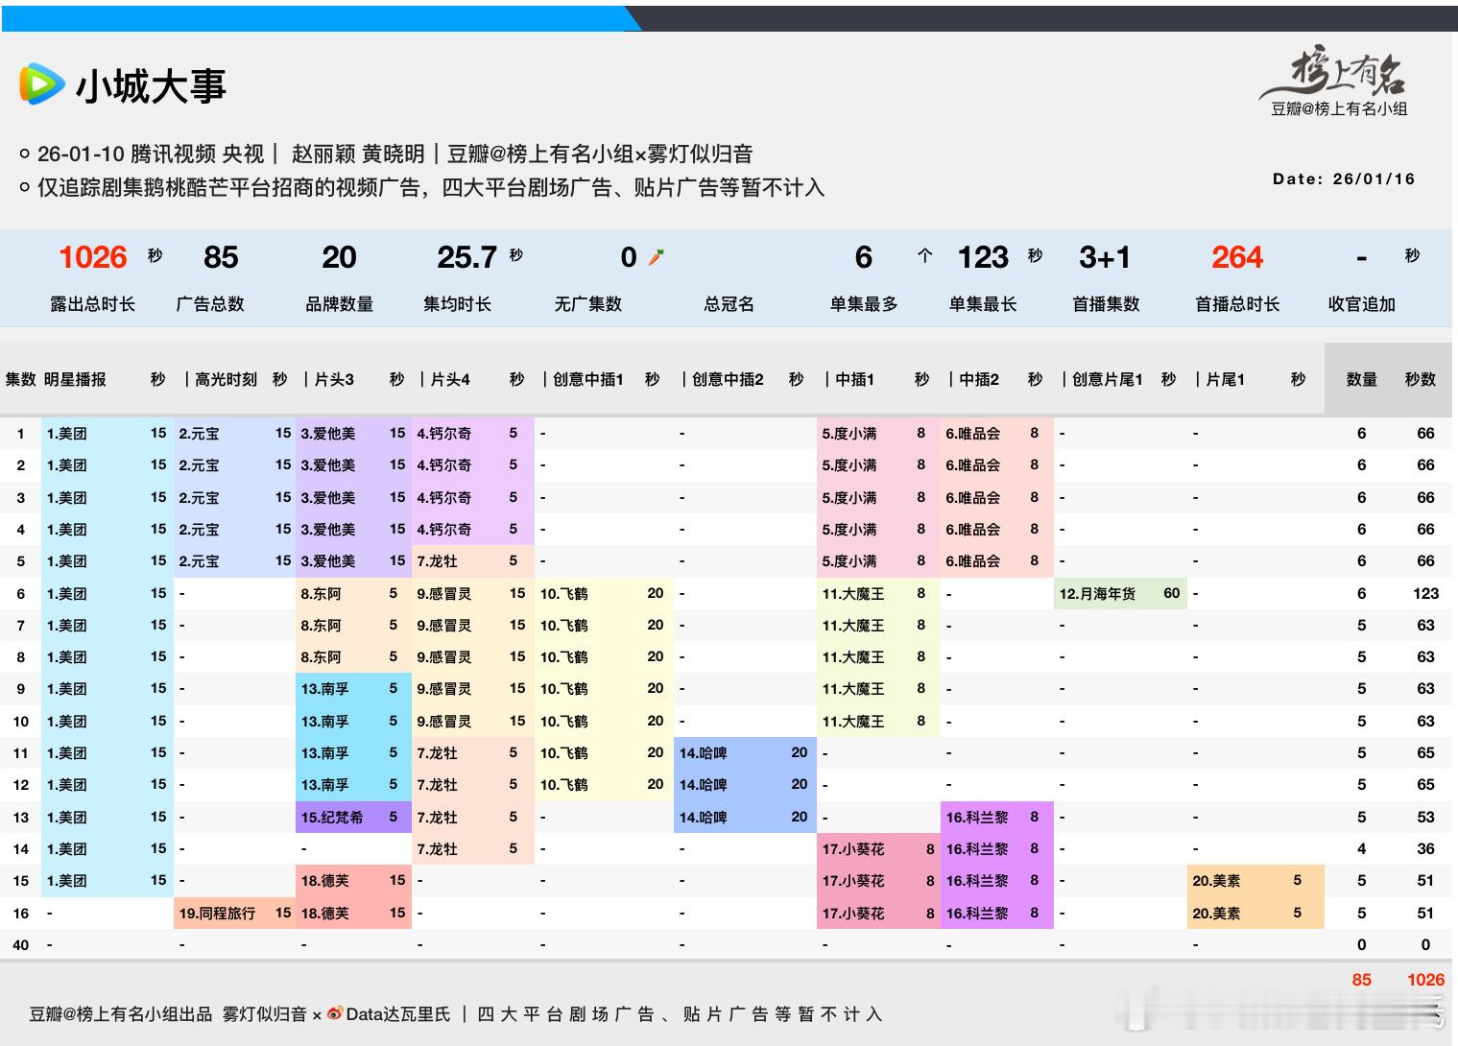Click the 创意片尾1 column header
The width and height of the screenshot is (1458, 1046).
[1108, 380]
